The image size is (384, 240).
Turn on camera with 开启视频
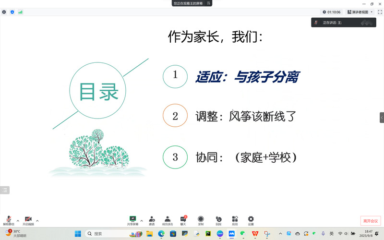pos(28,220)
